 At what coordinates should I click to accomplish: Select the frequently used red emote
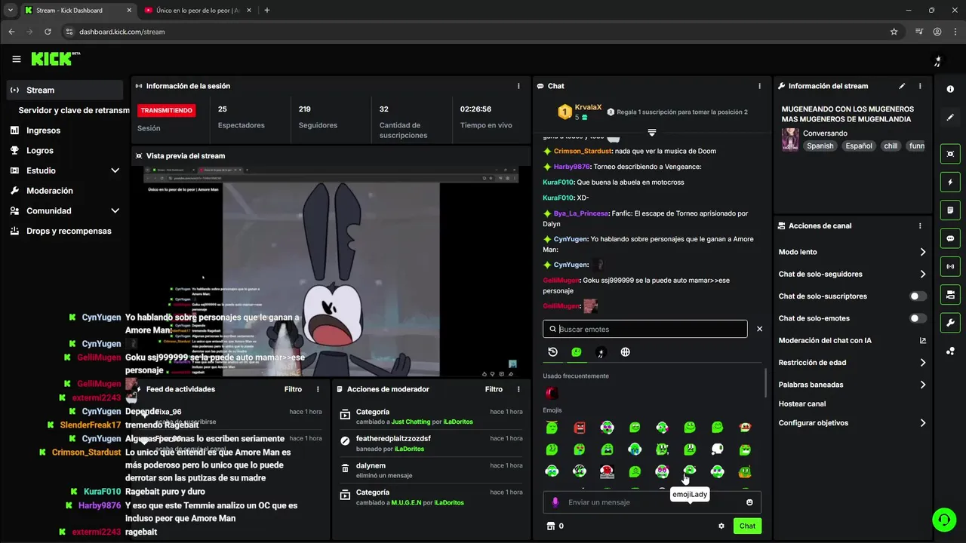click(x=552, y=393)
